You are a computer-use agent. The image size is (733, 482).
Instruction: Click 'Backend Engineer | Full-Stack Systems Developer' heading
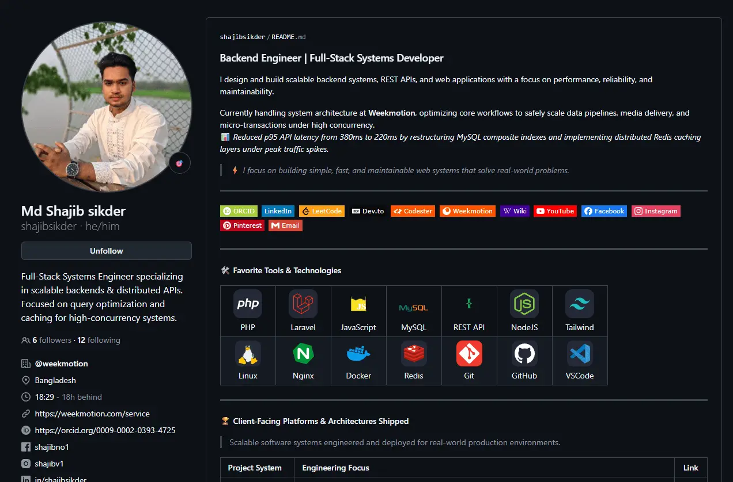[332, 58]
